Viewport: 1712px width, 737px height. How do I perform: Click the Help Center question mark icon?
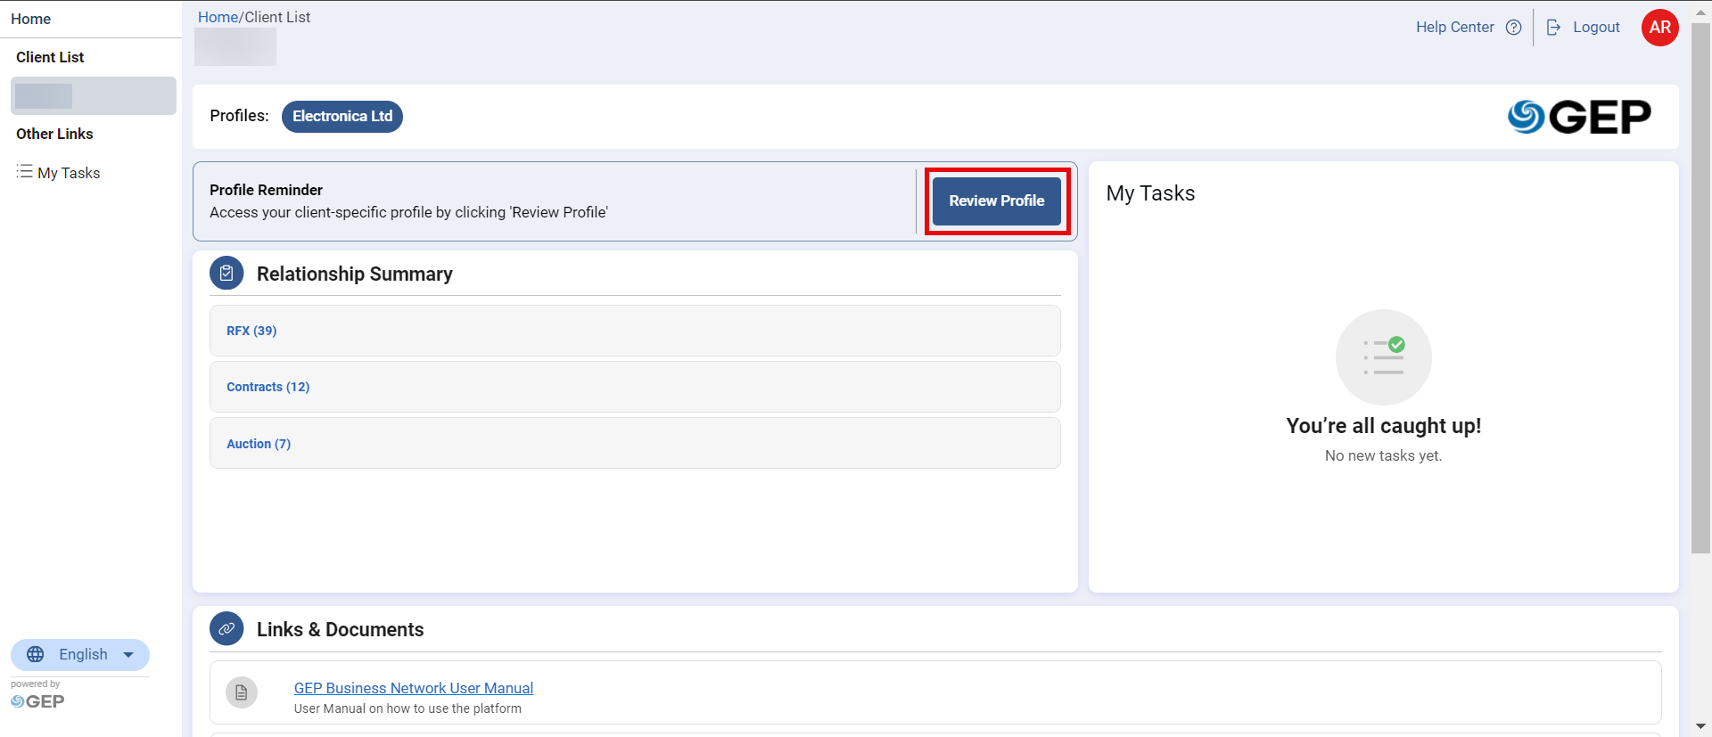(x=1513, y=28)
